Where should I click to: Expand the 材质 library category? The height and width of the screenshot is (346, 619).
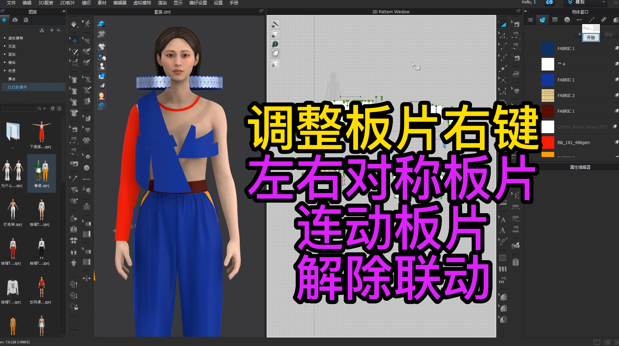click(x=12, y=70)
